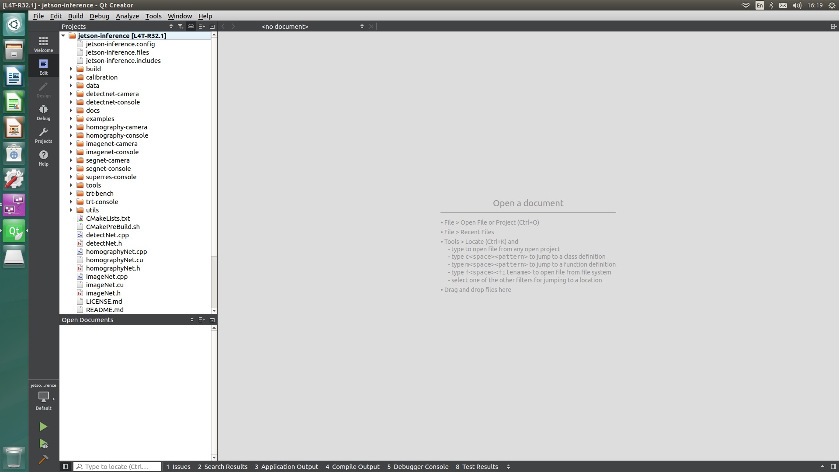The height and width of the screenshot is (472, 839).
Task: Click the Build menu in menu bar
Action: point(76,16)
